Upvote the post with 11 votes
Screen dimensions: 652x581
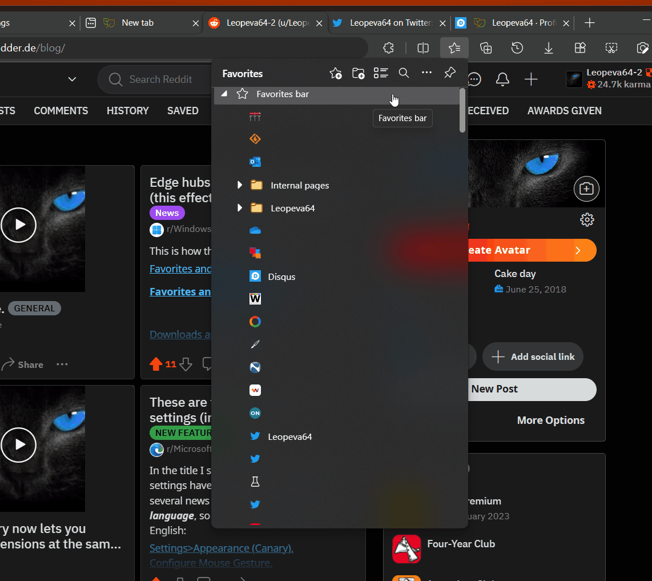[156, 364]
